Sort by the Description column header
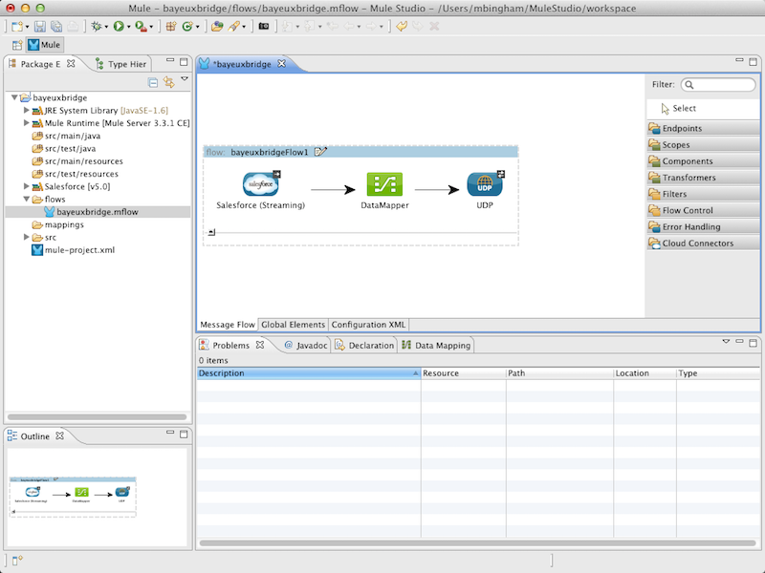The height and width of the screenshot is (573, 765). [308, 373]
